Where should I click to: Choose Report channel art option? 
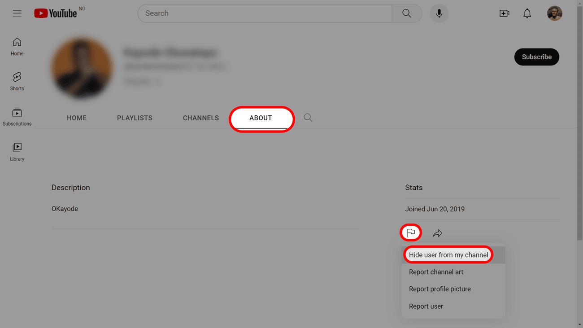point(436,272)
